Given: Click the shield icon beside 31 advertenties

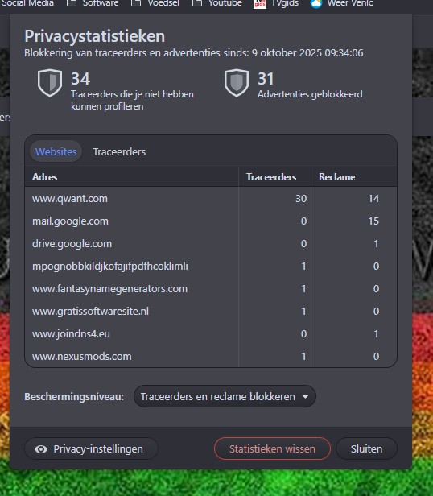Looking at the screenshot, I should pyautogui.click(x=237, y=83).
